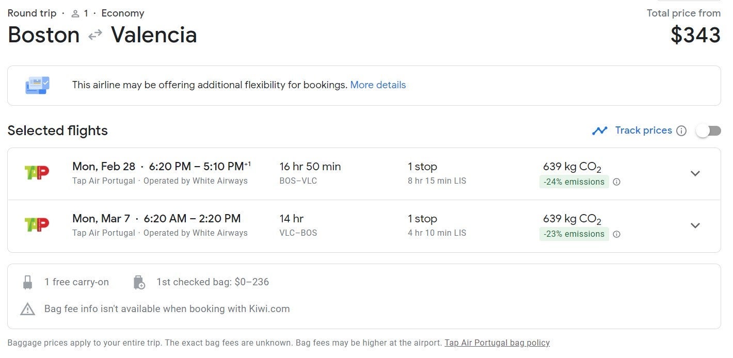The image size is (733, 358).
Task: Expand the Mon, Mar 7 flight details
Action: pyautogui.click(x=695, y=225)
